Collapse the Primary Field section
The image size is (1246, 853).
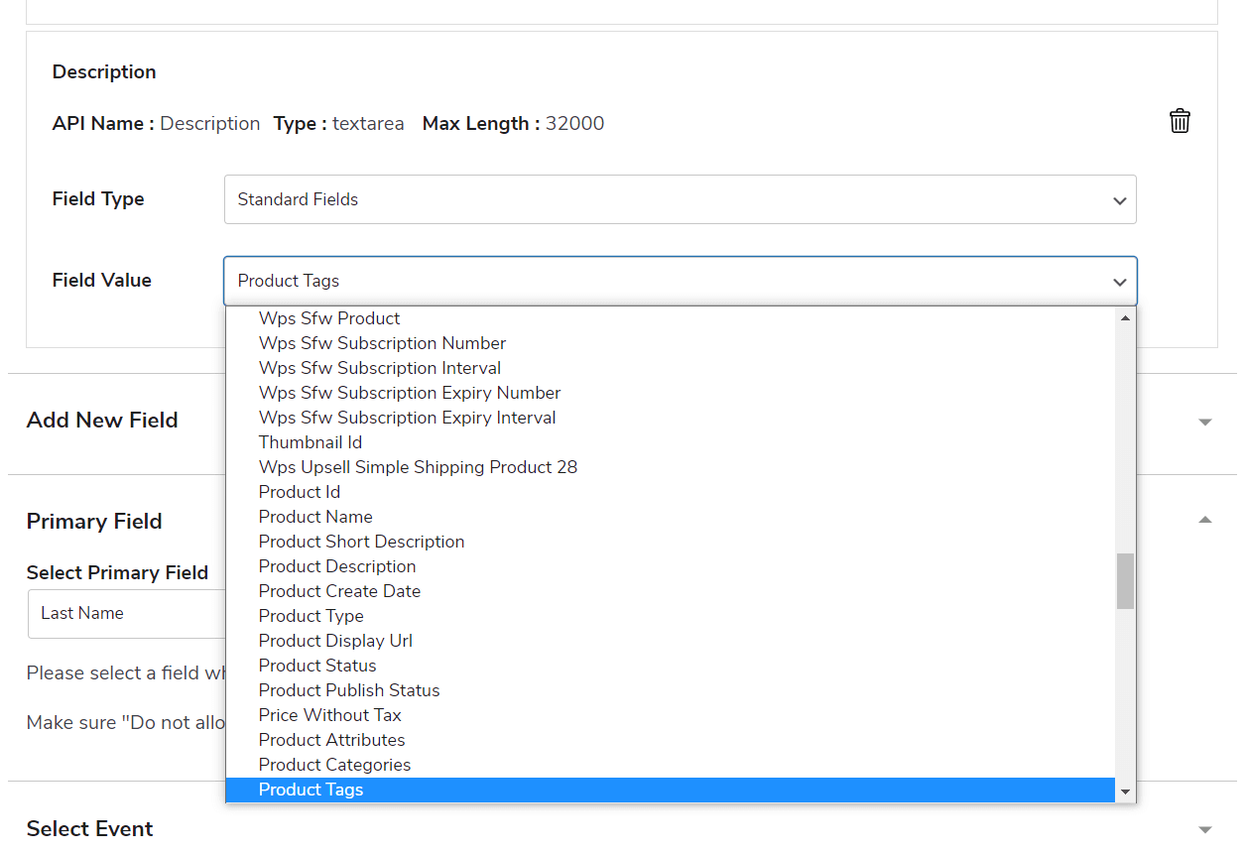(x=1204, y=521)
